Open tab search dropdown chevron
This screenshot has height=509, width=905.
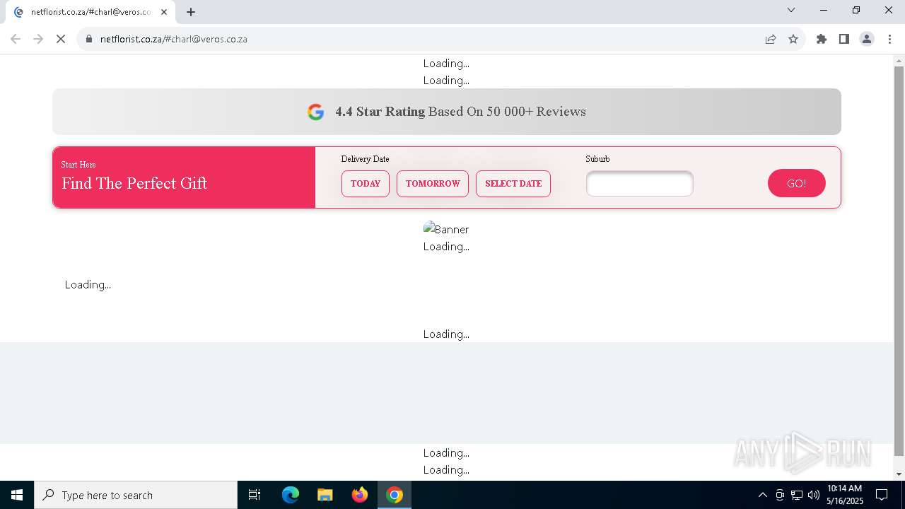[791, 10]
